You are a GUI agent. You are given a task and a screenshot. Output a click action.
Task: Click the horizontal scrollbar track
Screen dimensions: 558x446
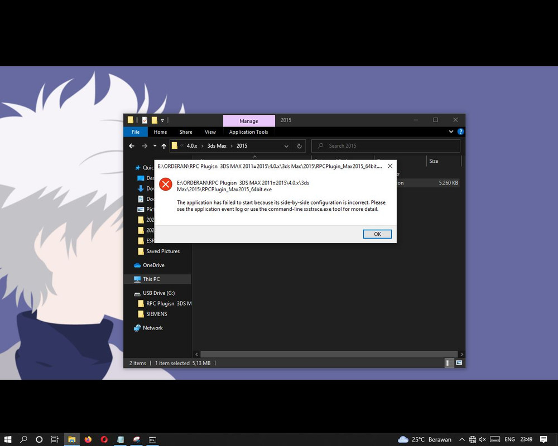[x=329, y=354]
